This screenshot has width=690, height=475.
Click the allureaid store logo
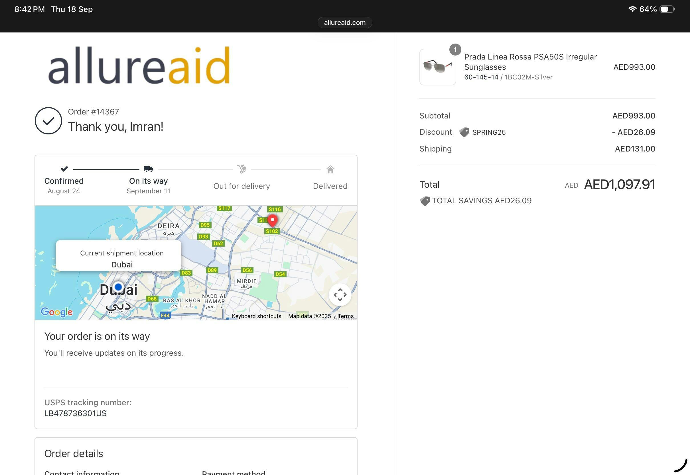139,65
